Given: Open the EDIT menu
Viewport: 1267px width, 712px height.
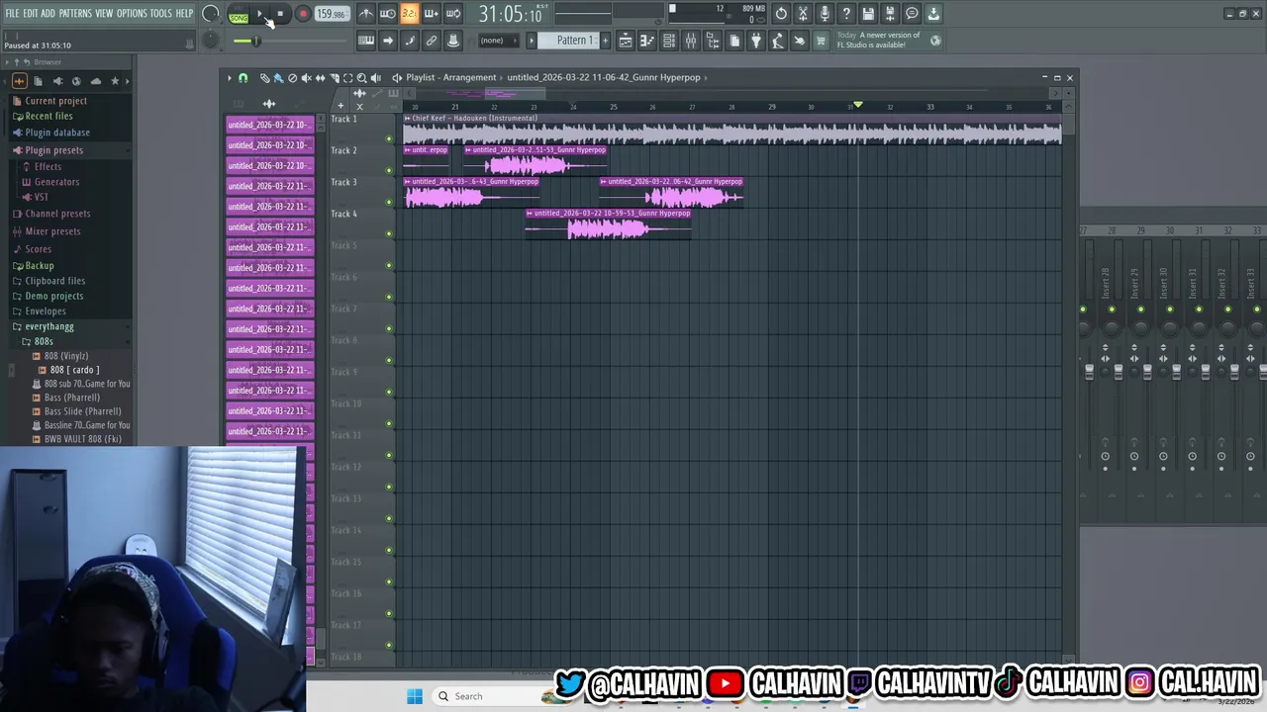Looking at the screenshot, I should [31, 14].
